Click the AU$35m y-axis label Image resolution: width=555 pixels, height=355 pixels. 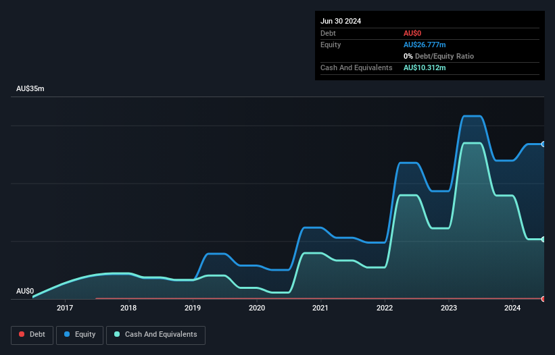[30, 88]
